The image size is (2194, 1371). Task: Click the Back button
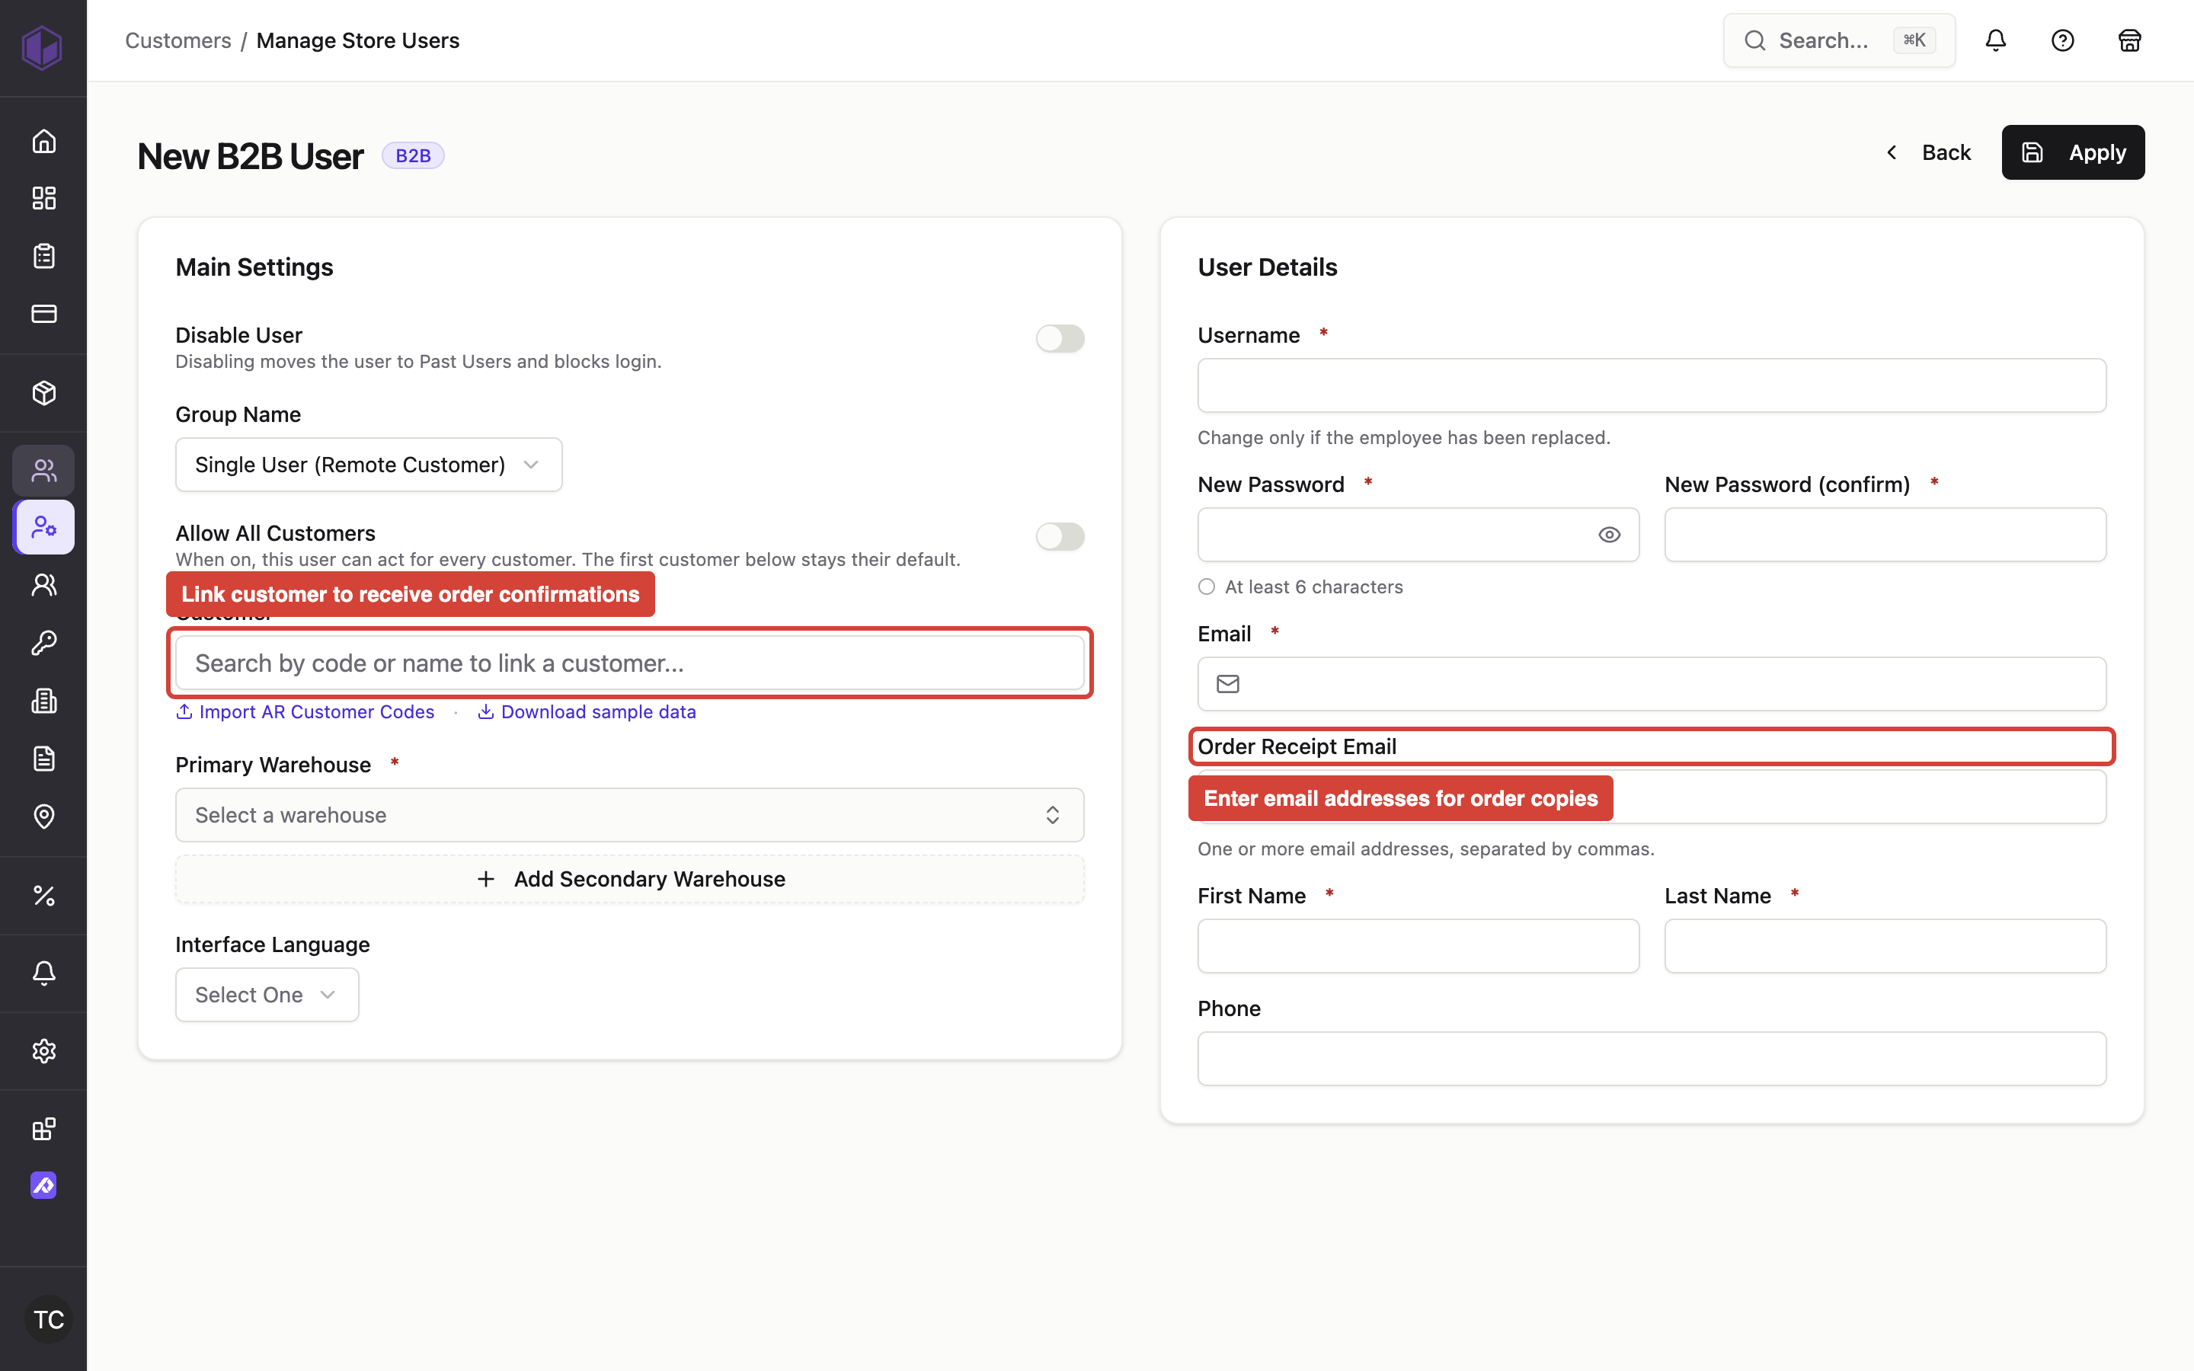pos(1927,152)
